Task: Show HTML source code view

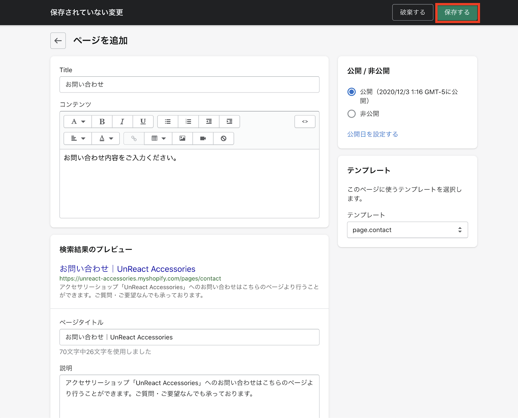Action: pos(305,122)
